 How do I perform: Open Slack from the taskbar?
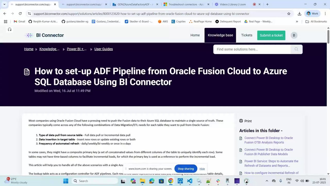coord(218,181)
